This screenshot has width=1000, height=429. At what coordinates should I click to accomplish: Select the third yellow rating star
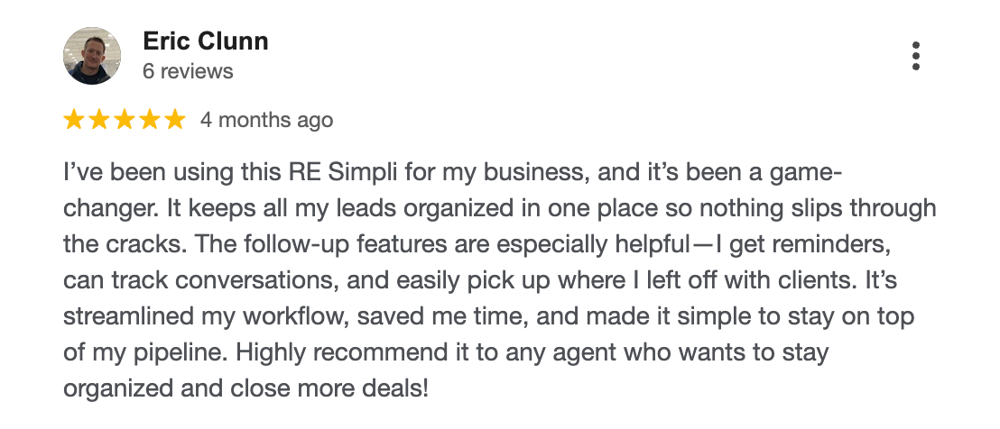click(x=125, y=120)
